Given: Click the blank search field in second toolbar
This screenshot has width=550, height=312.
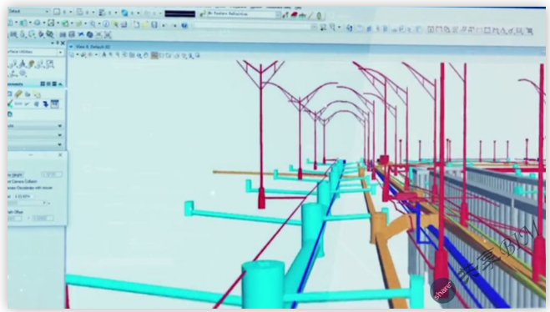Looking at the screenshot, I should (252, 26).
